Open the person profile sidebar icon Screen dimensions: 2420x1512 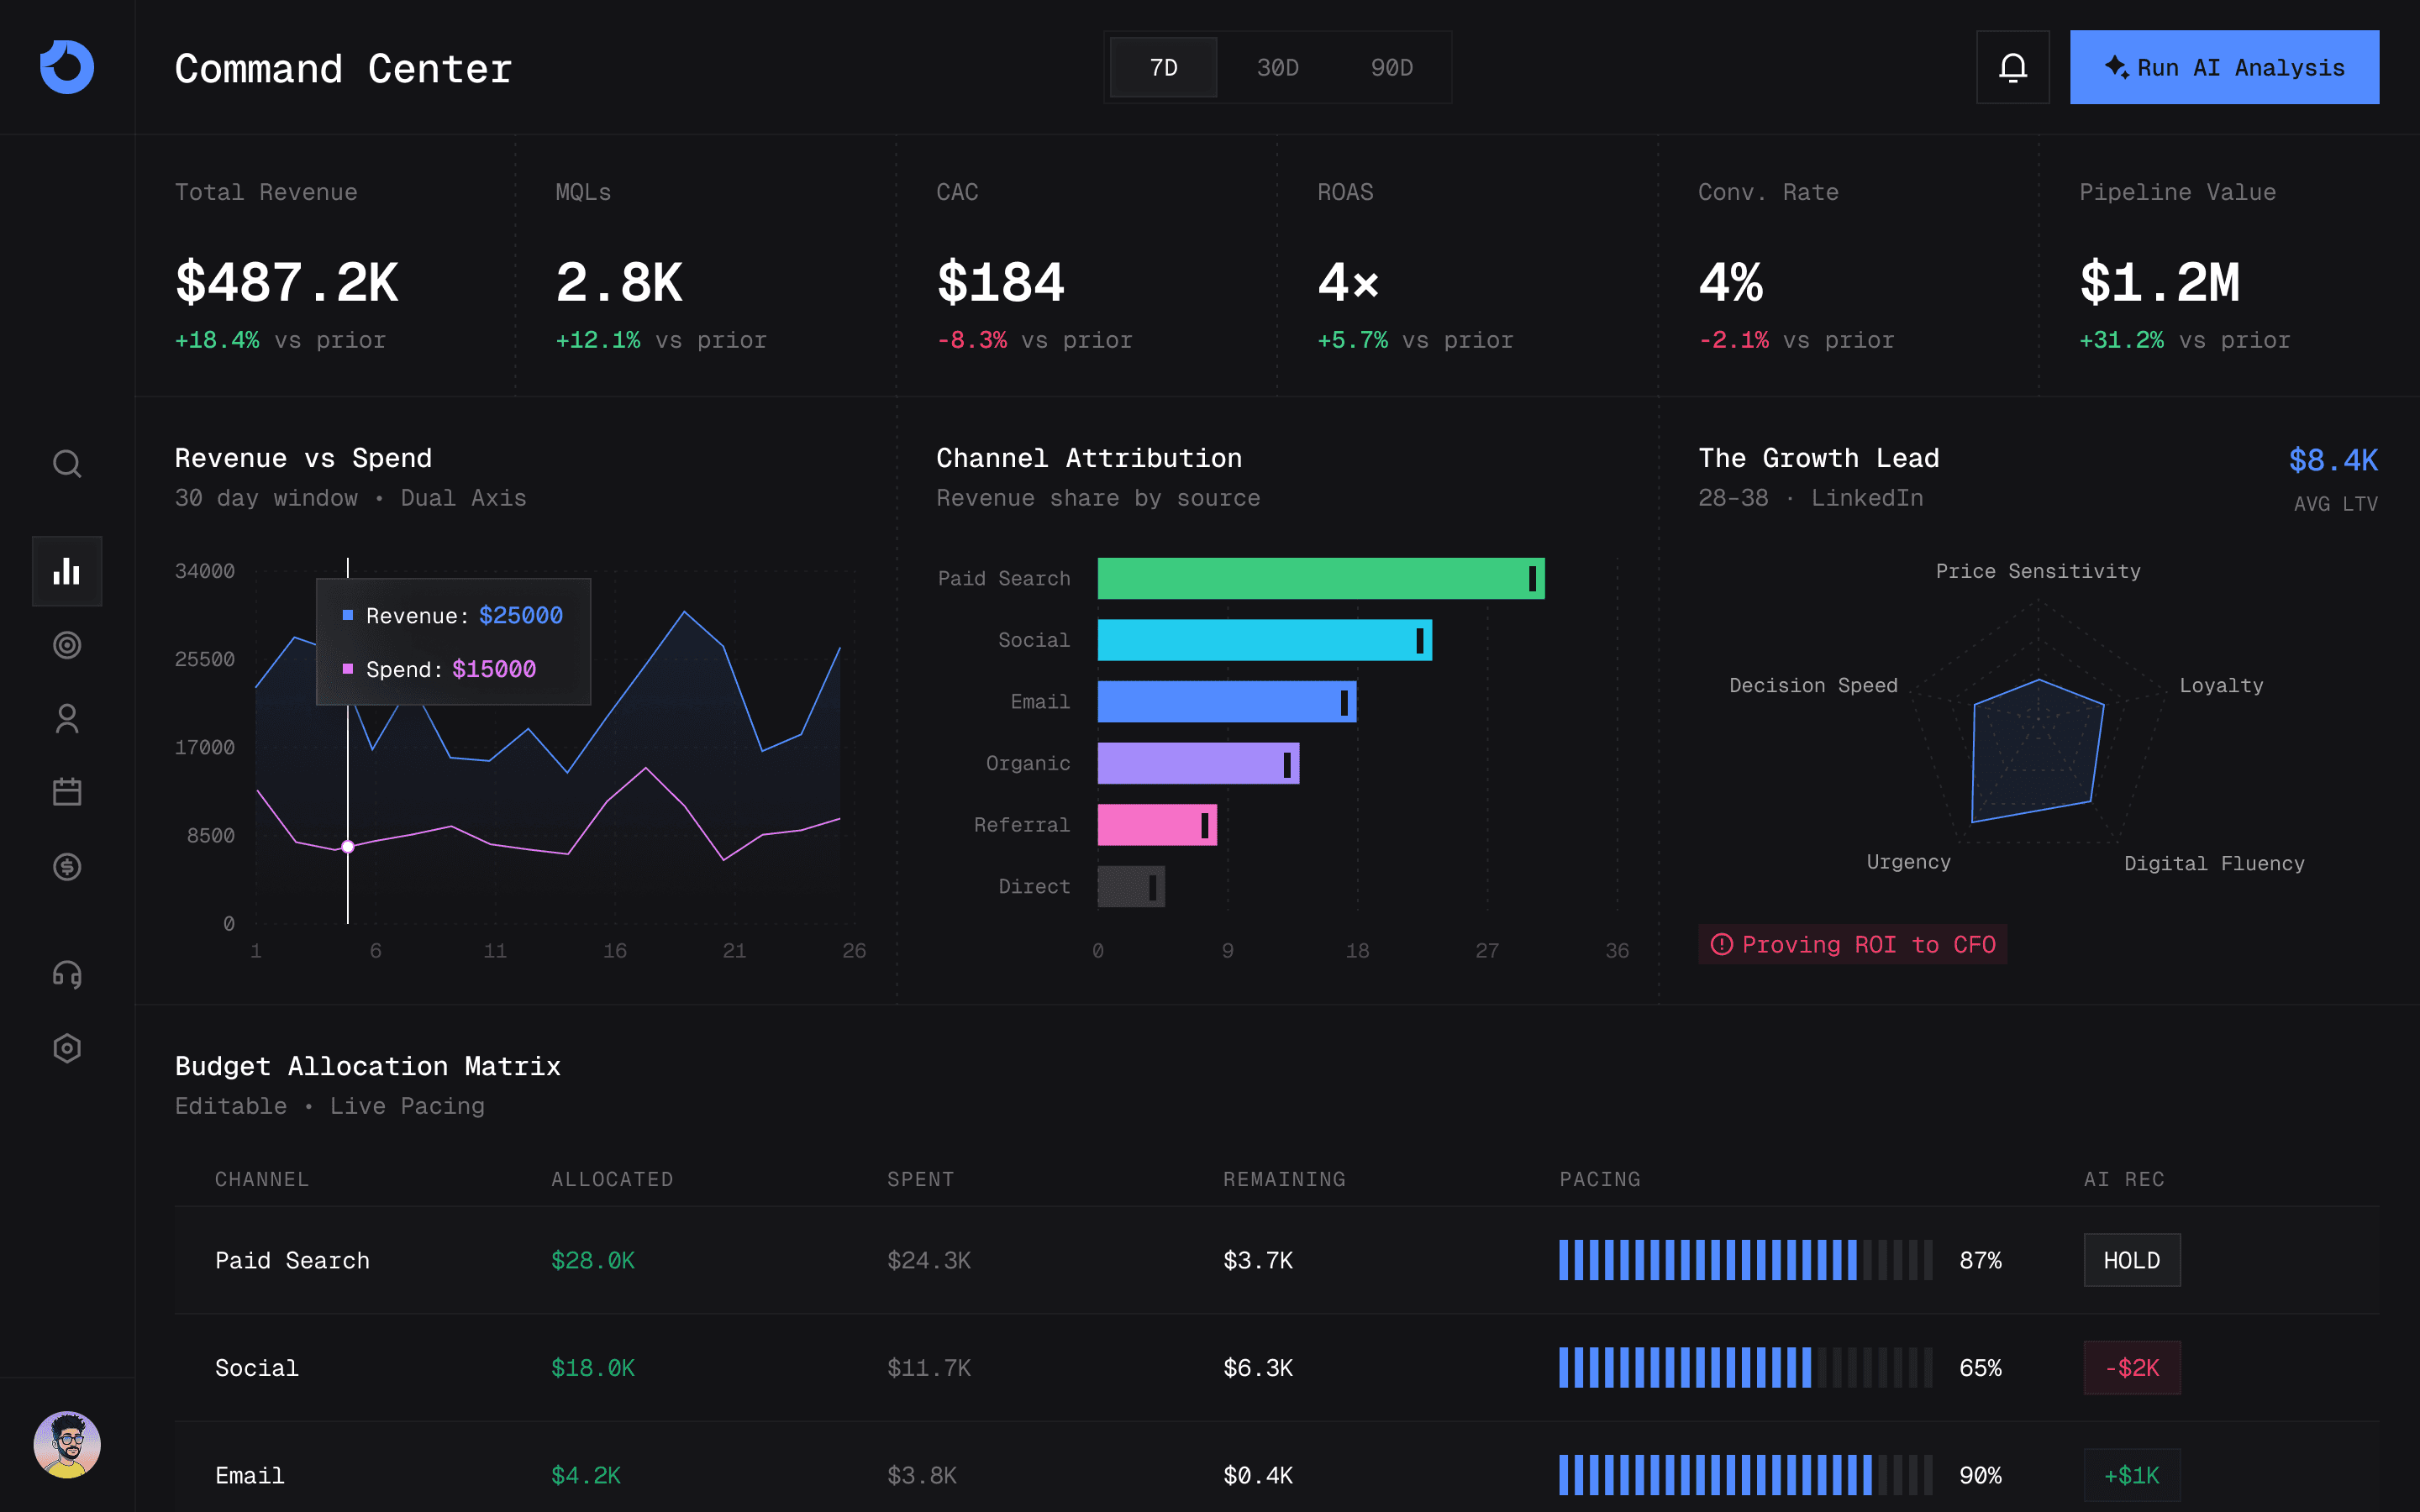[x=67, y=719]
